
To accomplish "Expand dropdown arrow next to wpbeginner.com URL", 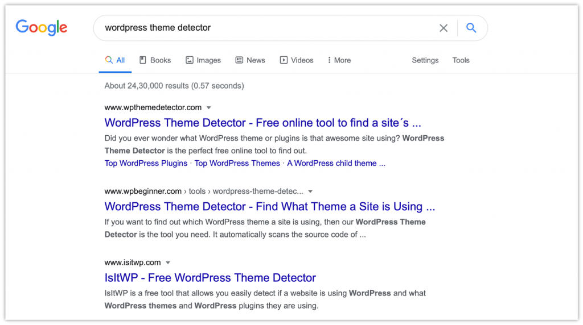I will [310, 191].
